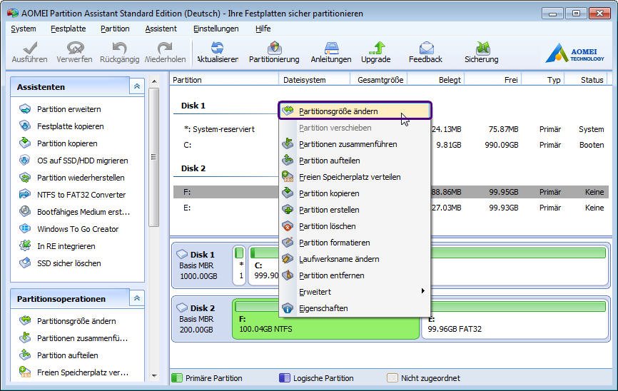The width and height of the screenshot is (618, 391).
Task: Start Bootfähiges Medium erstellen wizard
Action: pos(75,212)
